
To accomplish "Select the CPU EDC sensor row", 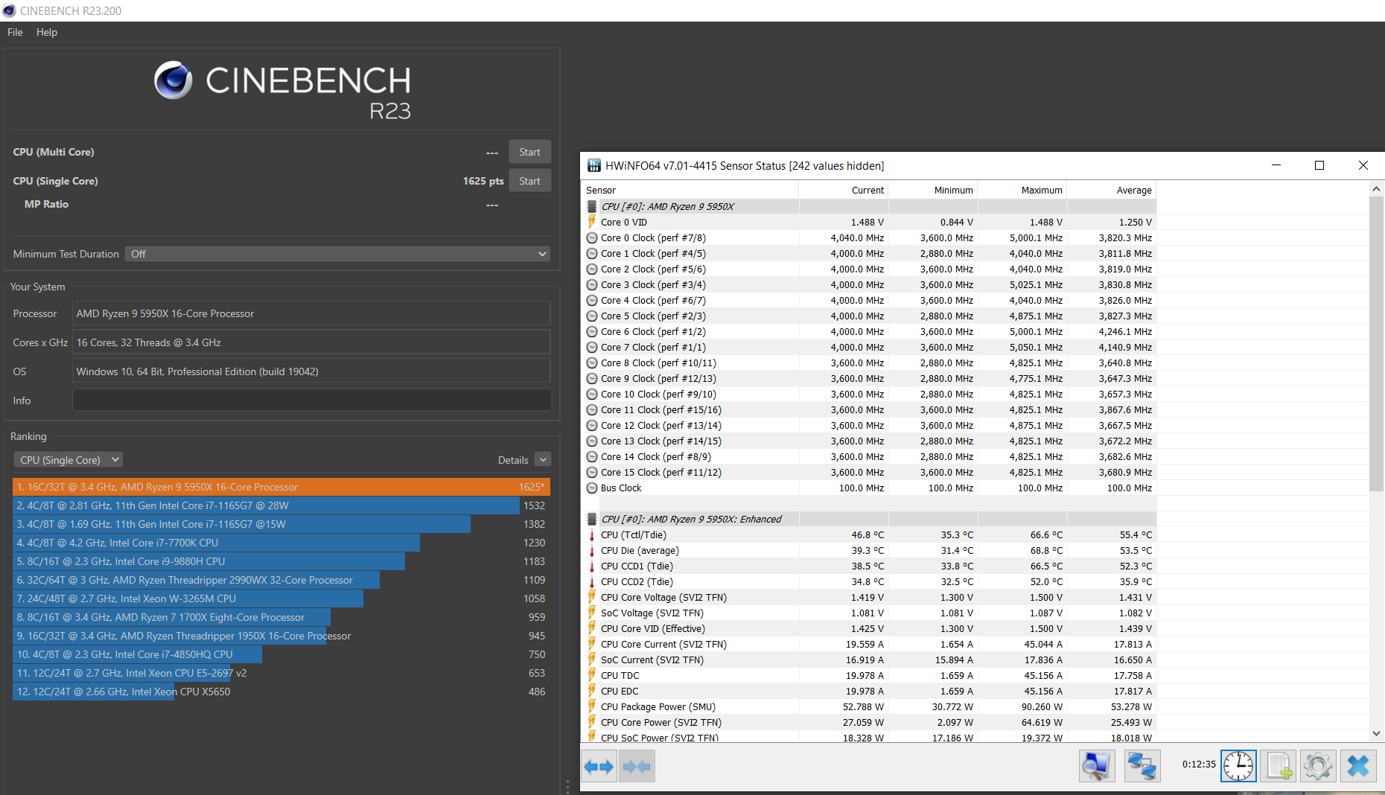I will point(869,691).
